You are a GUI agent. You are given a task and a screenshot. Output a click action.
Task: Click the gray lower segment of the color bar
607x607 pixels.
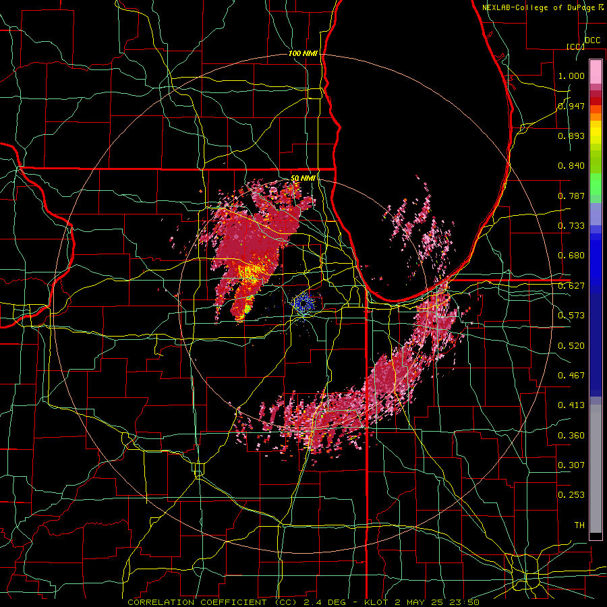coord(596,470)
